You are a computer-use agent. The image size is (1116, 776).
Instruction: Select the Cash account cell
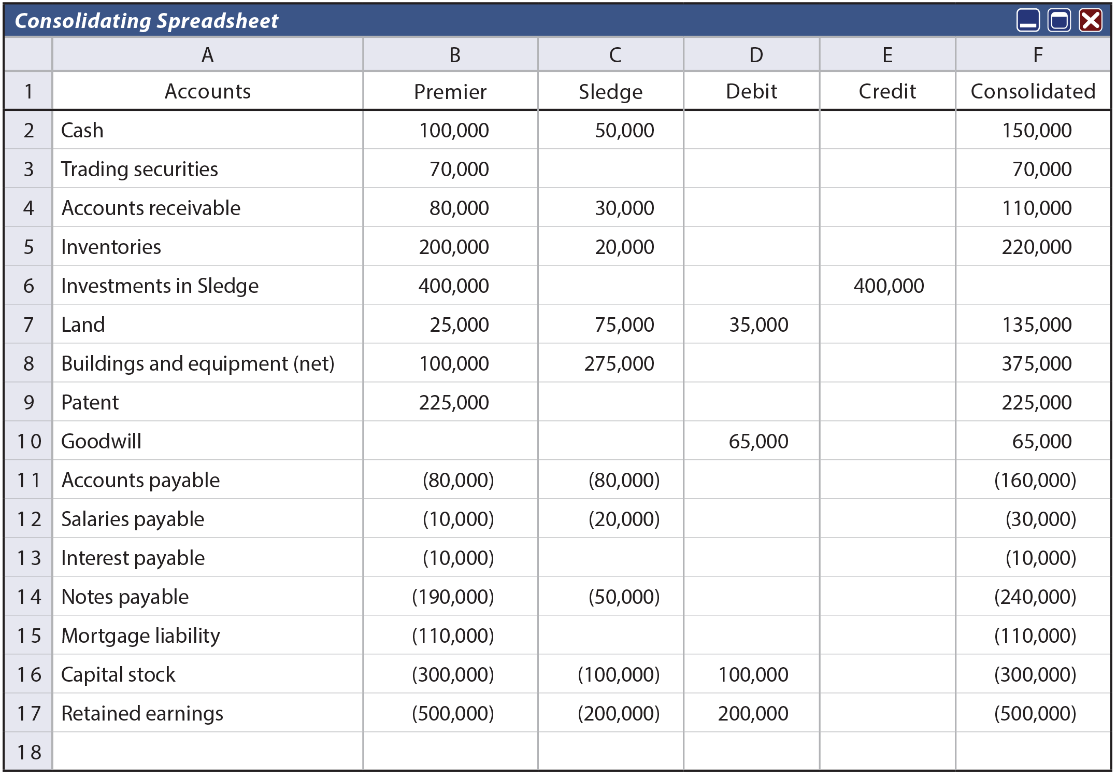point(207,130)
